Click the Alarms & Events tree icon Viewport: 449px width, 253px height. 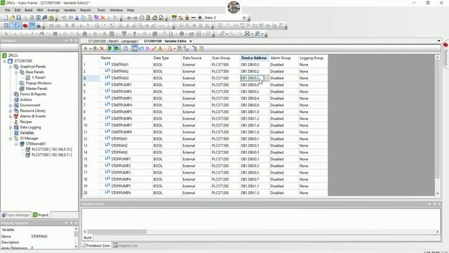click(16, 116)
